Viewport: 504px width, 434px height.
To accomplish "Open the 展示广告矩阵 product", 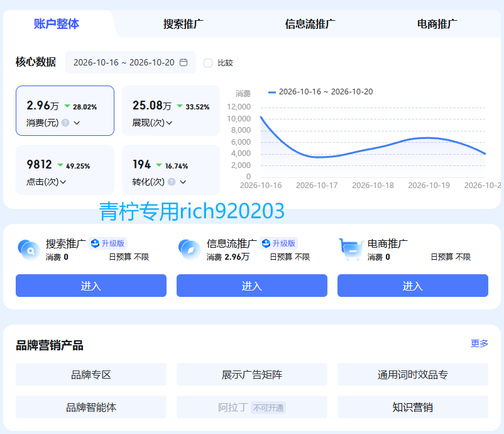I will 252,374.
